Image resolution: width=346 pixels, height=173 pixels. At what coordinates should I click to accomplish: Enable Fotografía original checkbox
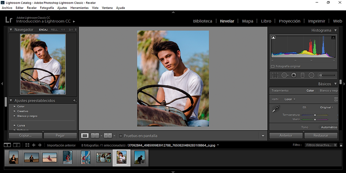273,66
